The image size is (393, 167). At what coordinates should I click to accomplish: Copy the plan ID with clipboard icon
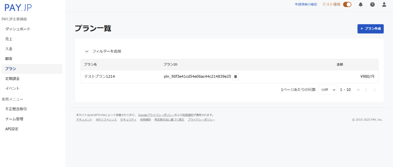coord(235,76)
